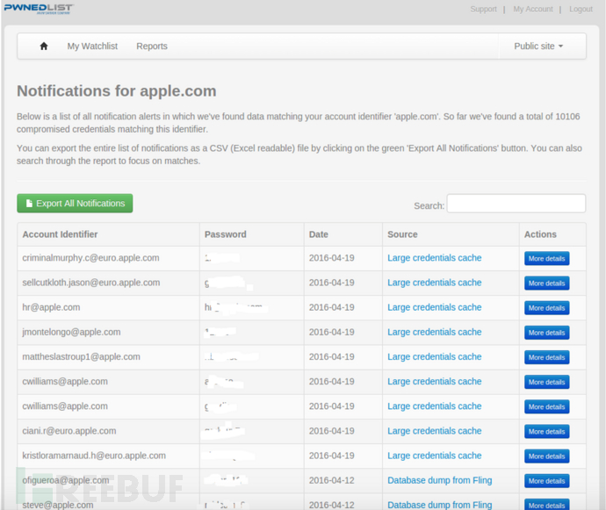Open Large credentials cache link for mattheslastroup1
Viewport: 606px width, 510px height.
pos(435,357)
